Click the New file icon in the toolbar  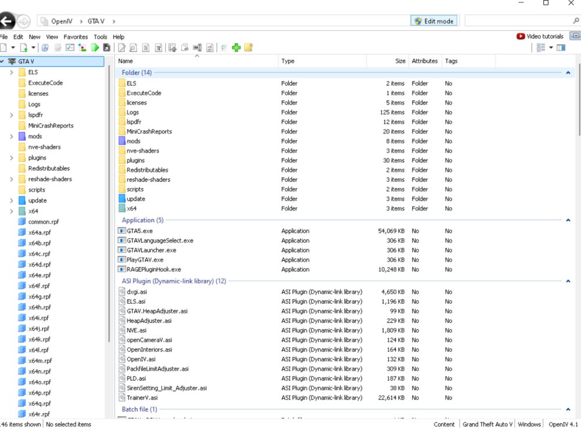click(x=4, y=48)
